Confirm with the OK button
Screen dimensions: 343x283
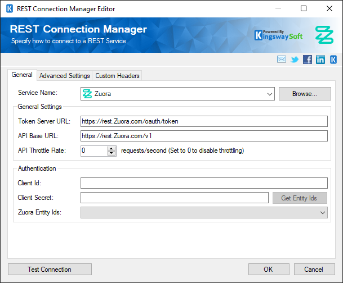(269, 270)
